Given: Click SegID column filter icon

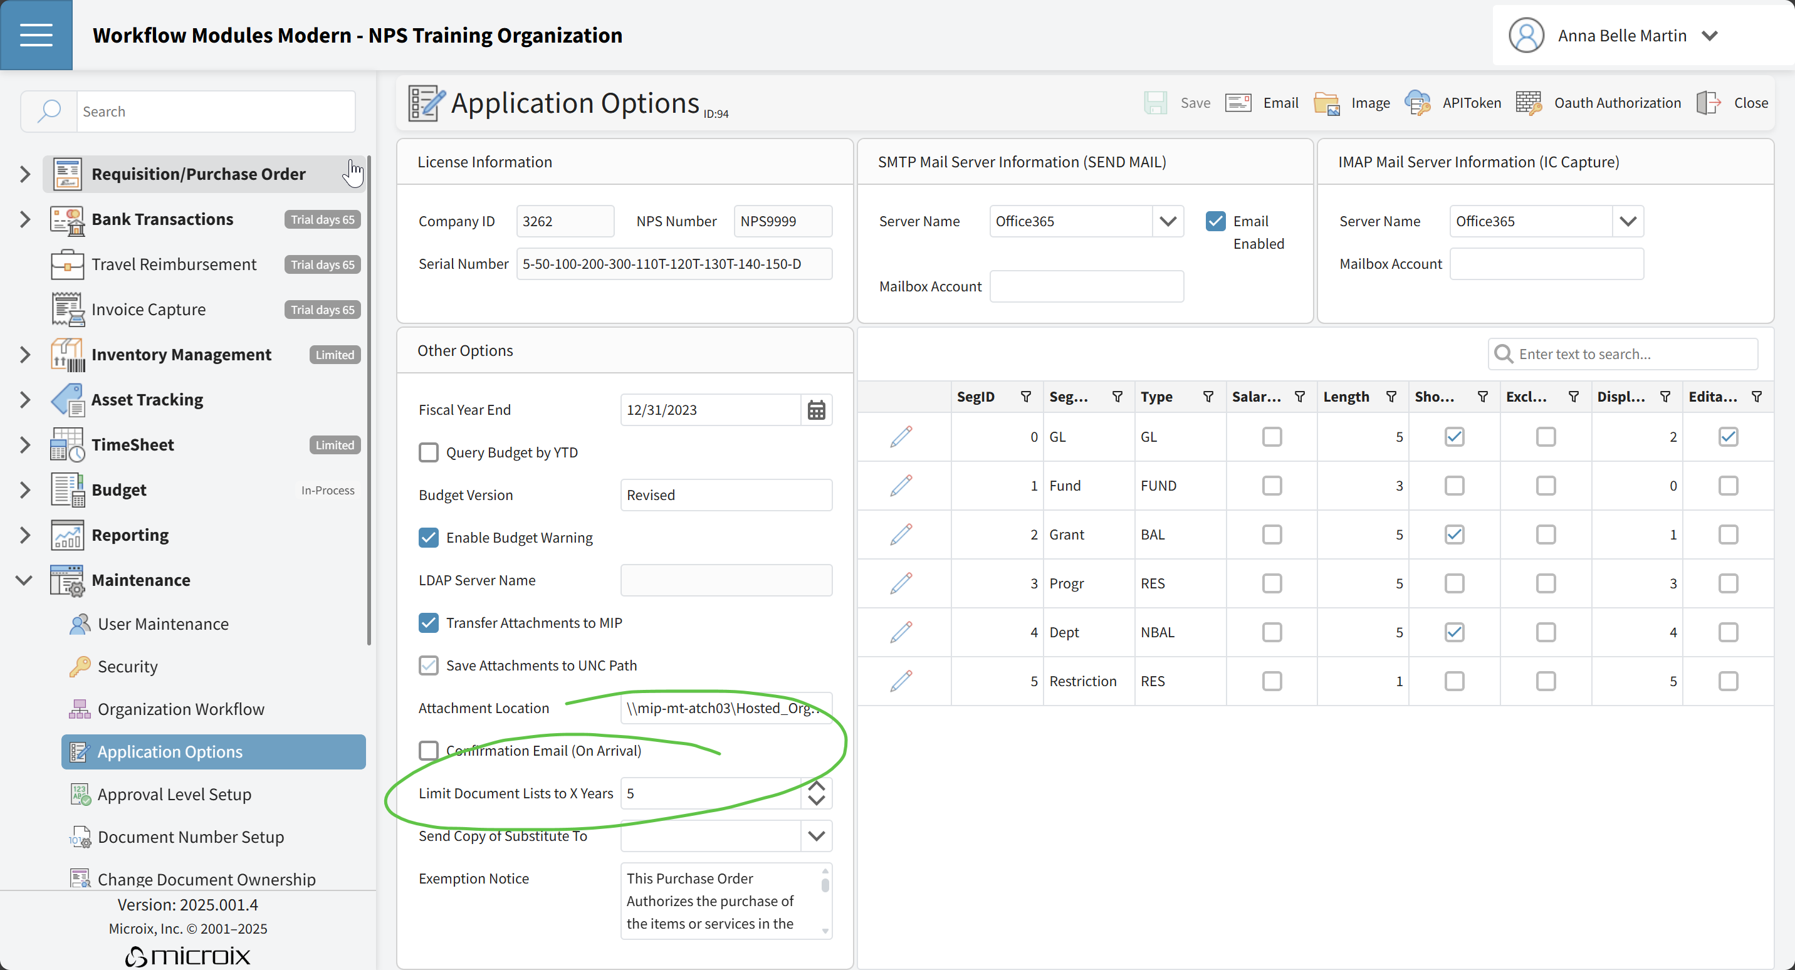Looking at the screenshot, I should coord(1026,397).
